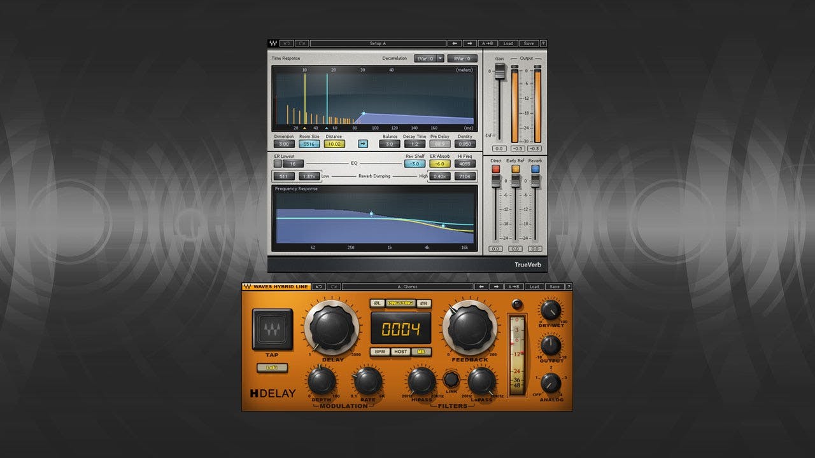Click the large Delay knob
The height and width of the screenshot is (458, 815).
tap(332, 328)
